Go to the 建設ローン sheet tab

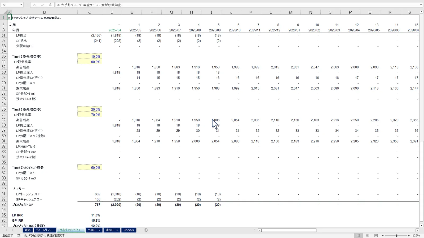click(x=112, y=230)
